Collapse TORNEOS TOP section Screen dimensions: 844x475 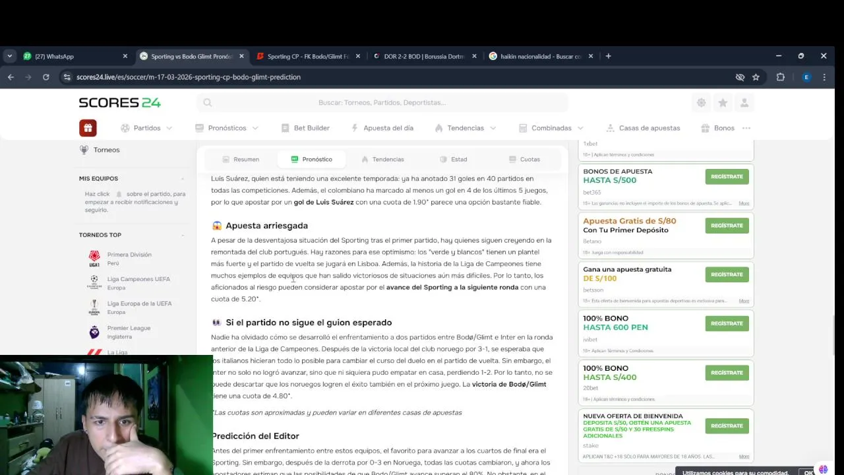pos(183,235)
